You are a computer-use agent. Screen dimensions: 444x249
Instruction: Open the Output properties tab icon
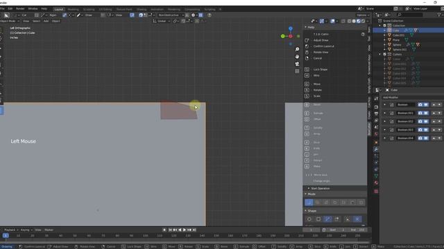pyautogui.click(x=376, y=113)
